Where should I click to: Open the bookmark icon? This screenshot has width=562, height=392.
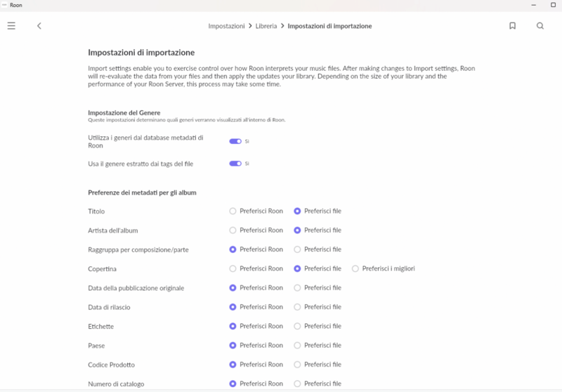(512, 26)
